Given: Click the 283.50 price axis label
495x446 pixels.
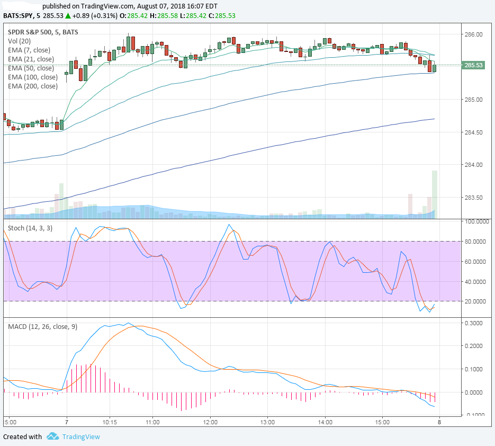Looking at the screenshot, I should (473, 198).
